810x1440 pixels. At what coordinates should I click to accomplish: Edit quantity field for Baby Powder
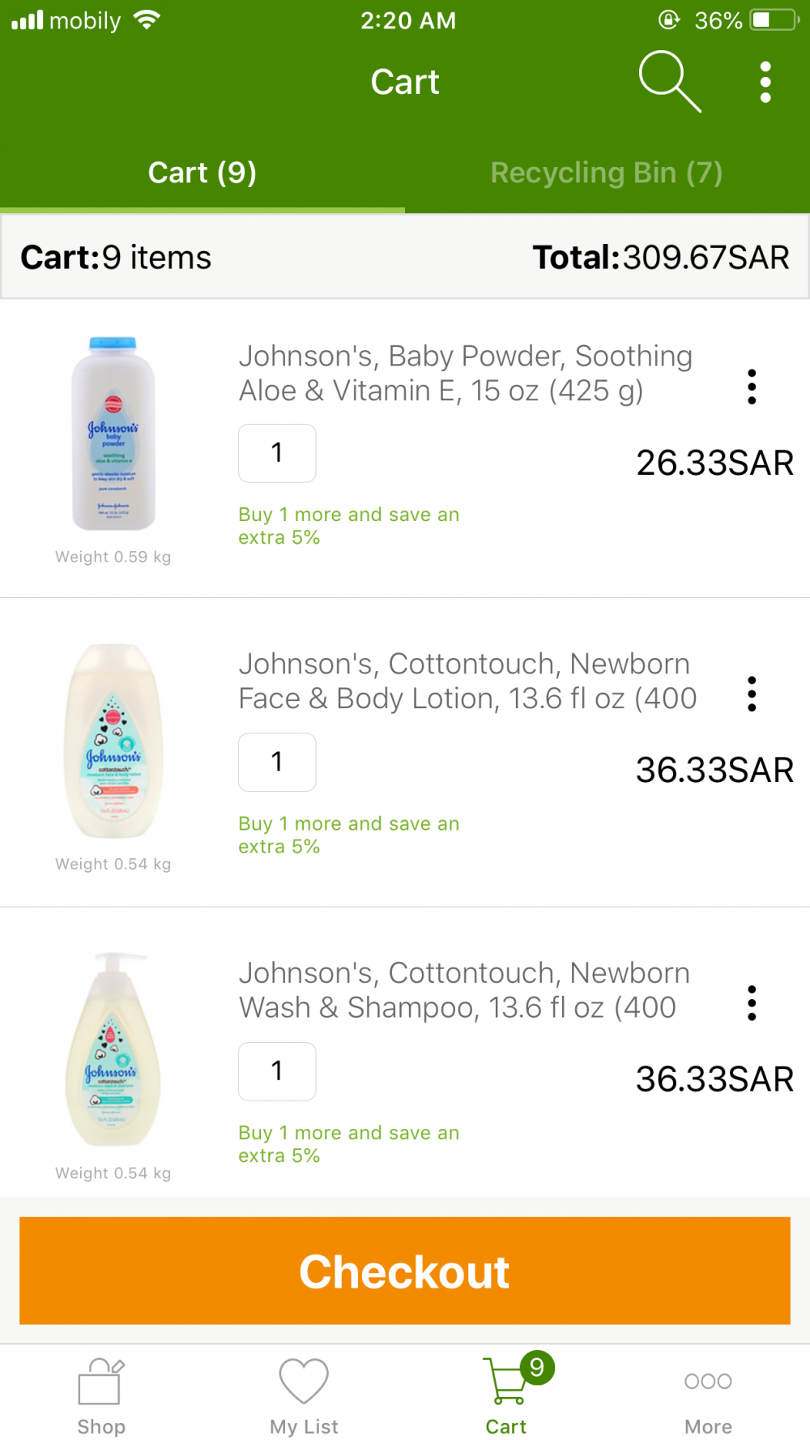[x=277, y=453]
